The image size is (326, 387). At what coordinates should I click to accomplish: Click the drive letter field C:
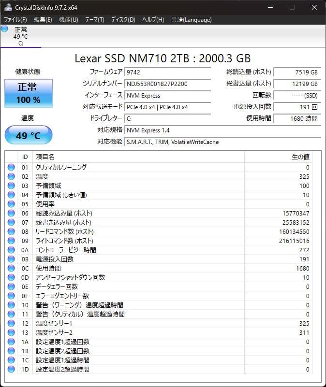[167, 118]
